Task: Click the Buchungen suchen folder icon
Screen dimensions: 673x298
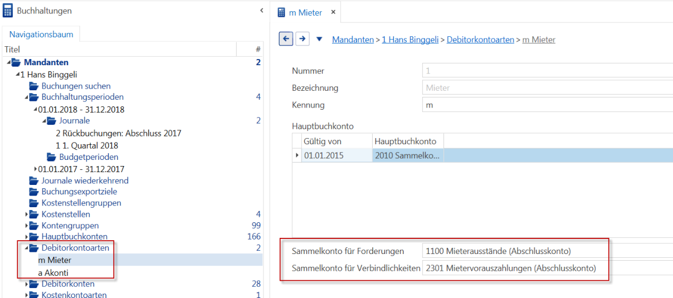Action: pyautogui.click(x=34, y=86)
